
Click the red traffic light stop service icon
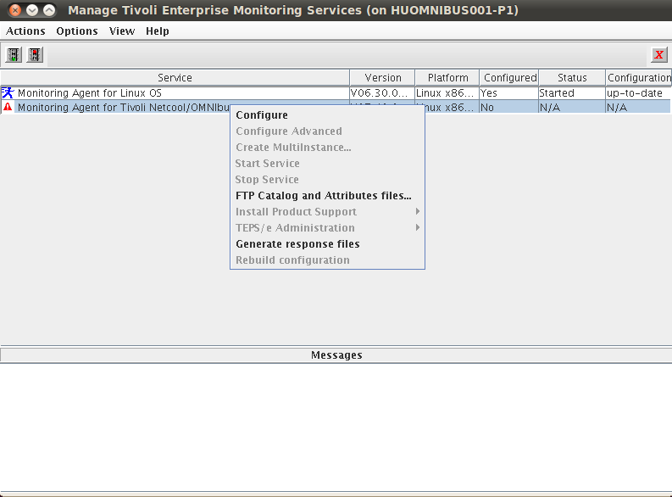[35, 55]
